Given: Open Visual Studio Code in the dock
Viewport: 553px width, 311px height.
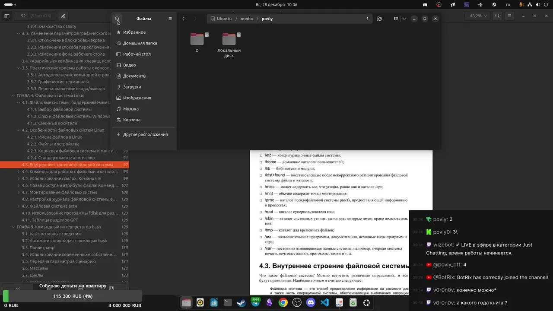Looking at the screenshot, I should coord(324,303).
